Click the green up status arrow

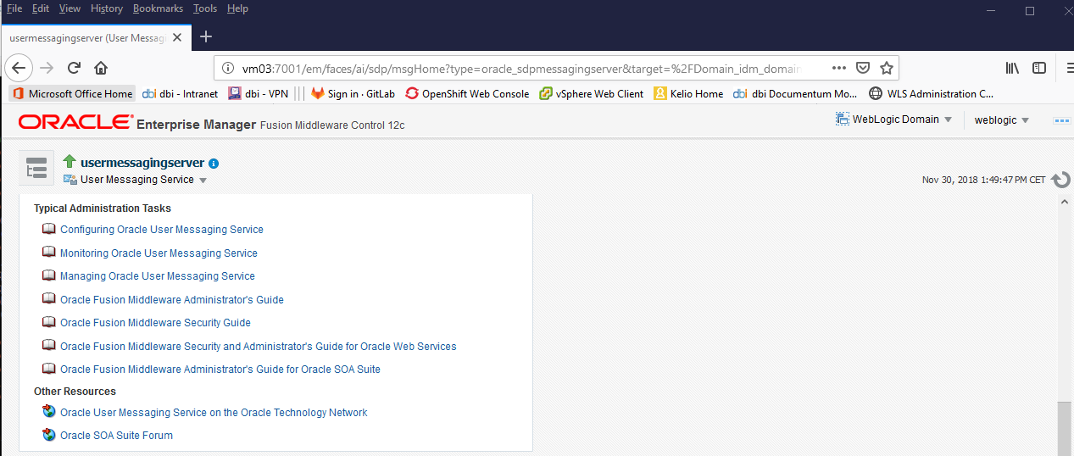70,161
